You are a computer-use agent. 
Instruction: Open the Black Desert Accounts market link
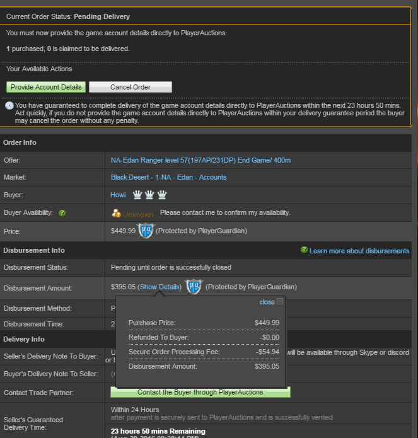tap(168, 177)
